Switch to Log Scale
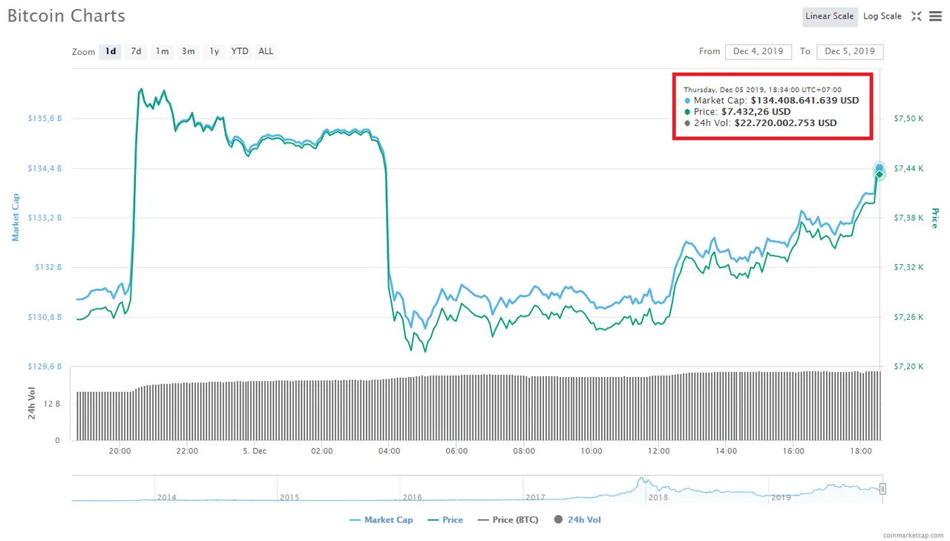The width and height of the screenshot is (950, 541). 882,16
